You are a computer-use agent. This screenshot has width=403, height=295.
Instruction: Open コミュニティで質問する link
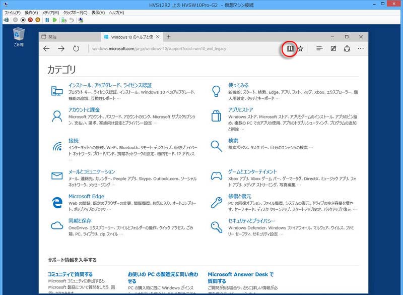[70, 274]
